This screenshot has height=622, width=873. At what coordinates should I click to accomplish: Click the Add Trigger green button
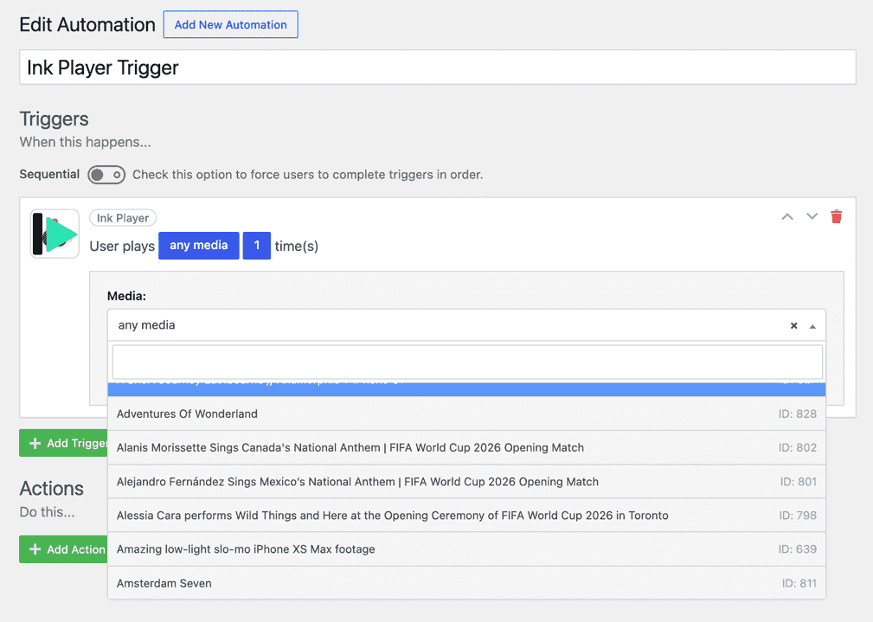point(63,443)
